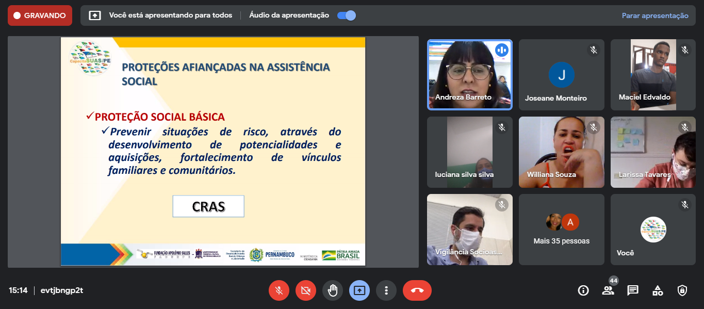The width and height of the screenshot is (704, 309).
Task: Open the chat messages panel
Action: pos(633,290)
